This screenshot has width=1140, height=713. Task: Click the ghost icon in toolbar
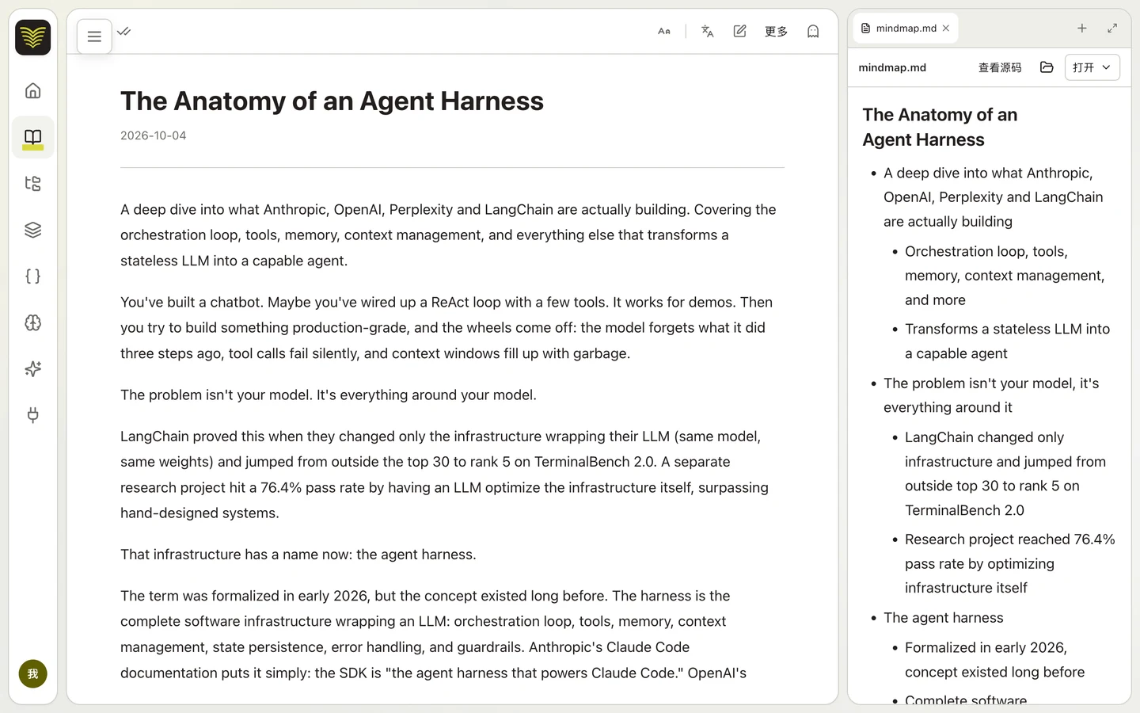(813, 32)
